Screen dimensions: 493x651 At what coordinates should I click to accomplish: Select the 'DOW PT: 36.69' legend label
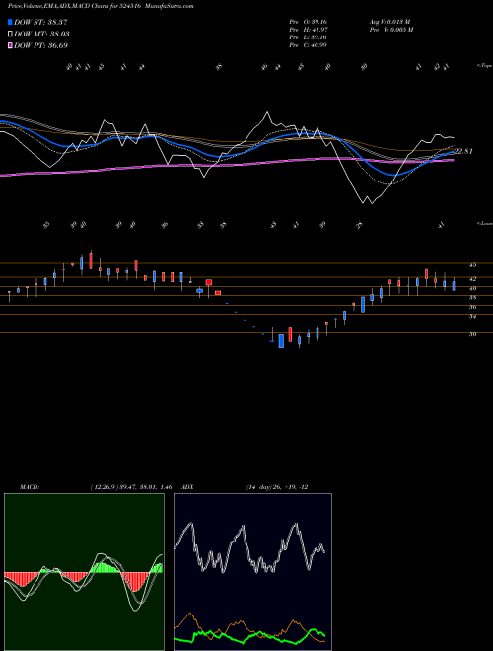(x=40, y=45)
